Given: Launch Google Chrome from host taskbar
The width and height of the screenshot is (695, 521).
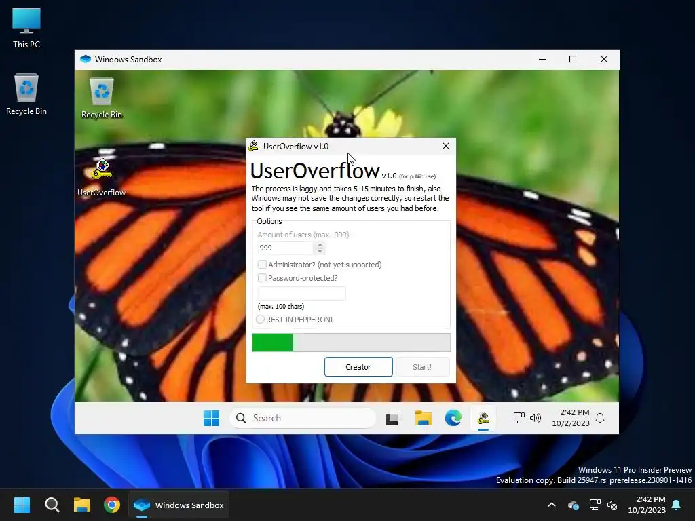Looking at the screenshot, I should pos(112,505).
